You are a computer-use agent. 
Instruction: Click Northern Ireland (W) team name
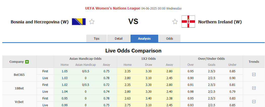(220, 22)
